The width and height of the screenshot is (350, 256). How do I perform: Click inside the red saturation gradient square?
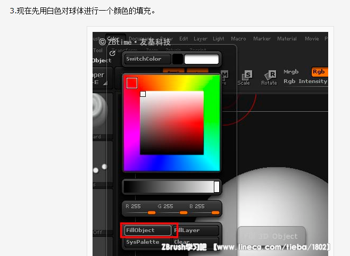point(172,122)
